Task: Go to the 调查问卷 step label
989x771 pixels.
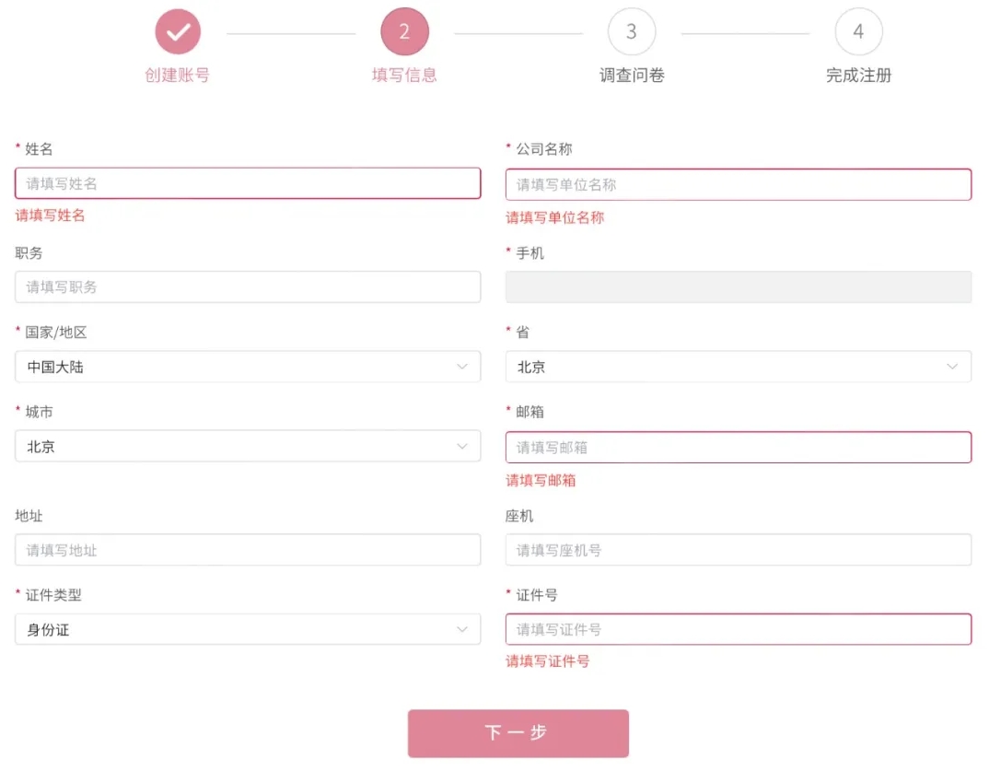Action: pos(632,76)
